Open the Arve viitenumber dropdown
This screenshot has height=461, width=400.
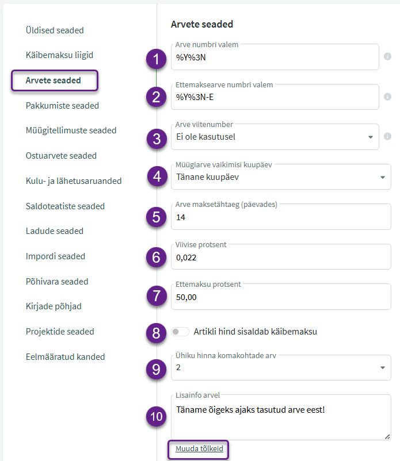[275, 137]
